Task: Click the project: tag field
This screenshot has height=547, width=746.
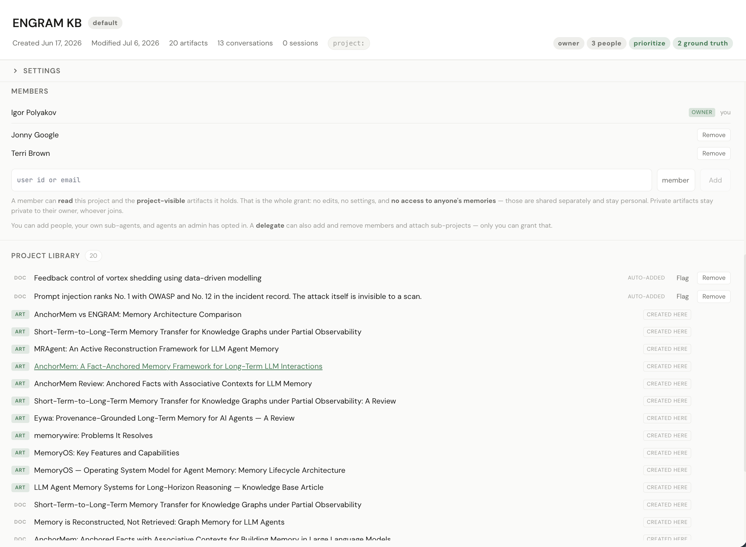Action: (349, 43)
